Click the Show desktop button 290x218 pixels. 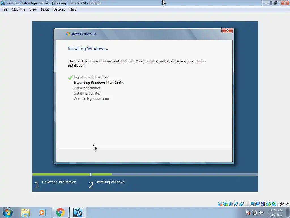288,212
